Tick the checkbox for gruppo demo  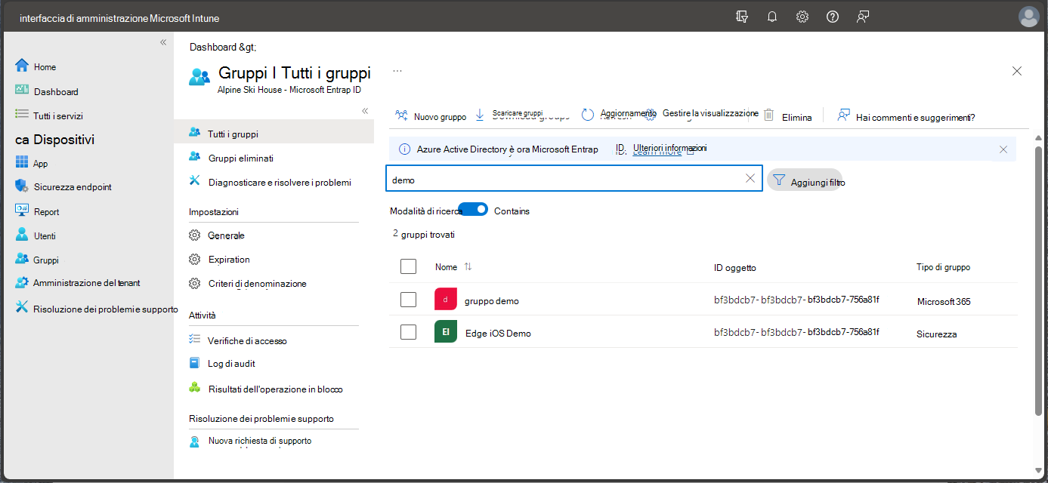click(408, 300)
